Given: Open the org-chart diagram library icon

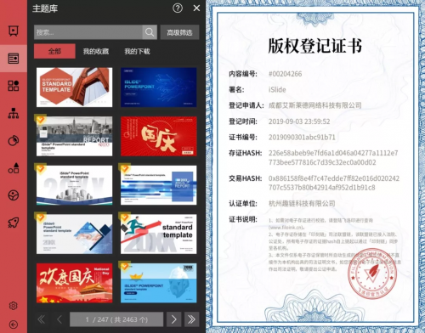Looking at the screenshot, I should [14, 113].
